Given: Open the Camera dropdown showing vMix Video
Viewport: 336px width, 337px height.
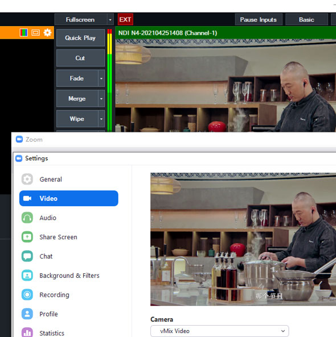Looking at the screenshot, I should 219,331.
